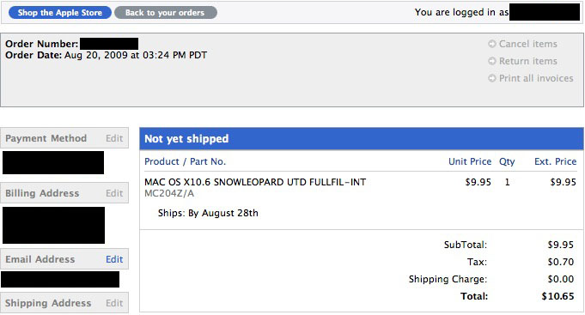Click the MC204Z/A part number
The width and height of the screenshot is (585, 315).
(169, 193)
